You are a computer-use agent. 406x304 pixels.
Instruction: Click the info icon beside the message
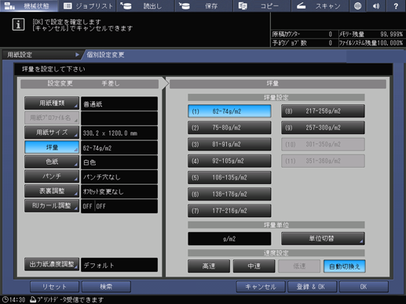(x=18, y=25)
